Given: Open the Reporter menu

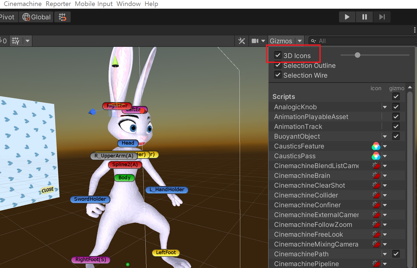Looking at the screenshot, I should [x=58, y=4].
